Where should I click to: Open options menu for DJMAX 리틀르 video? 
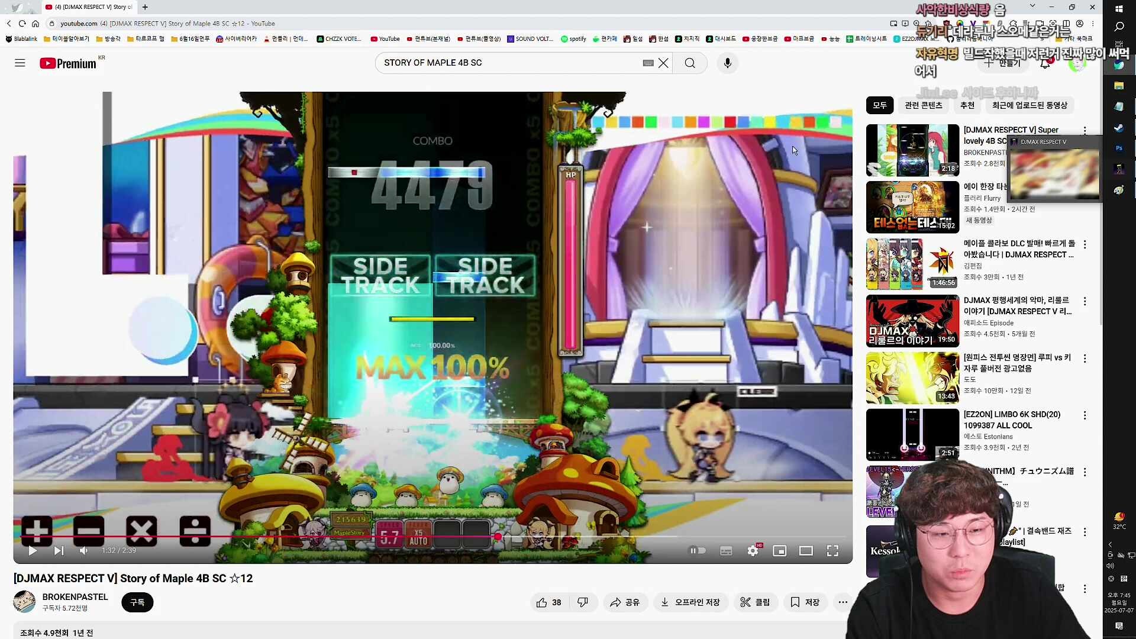pyautogui.click(x=1085, y=302)
